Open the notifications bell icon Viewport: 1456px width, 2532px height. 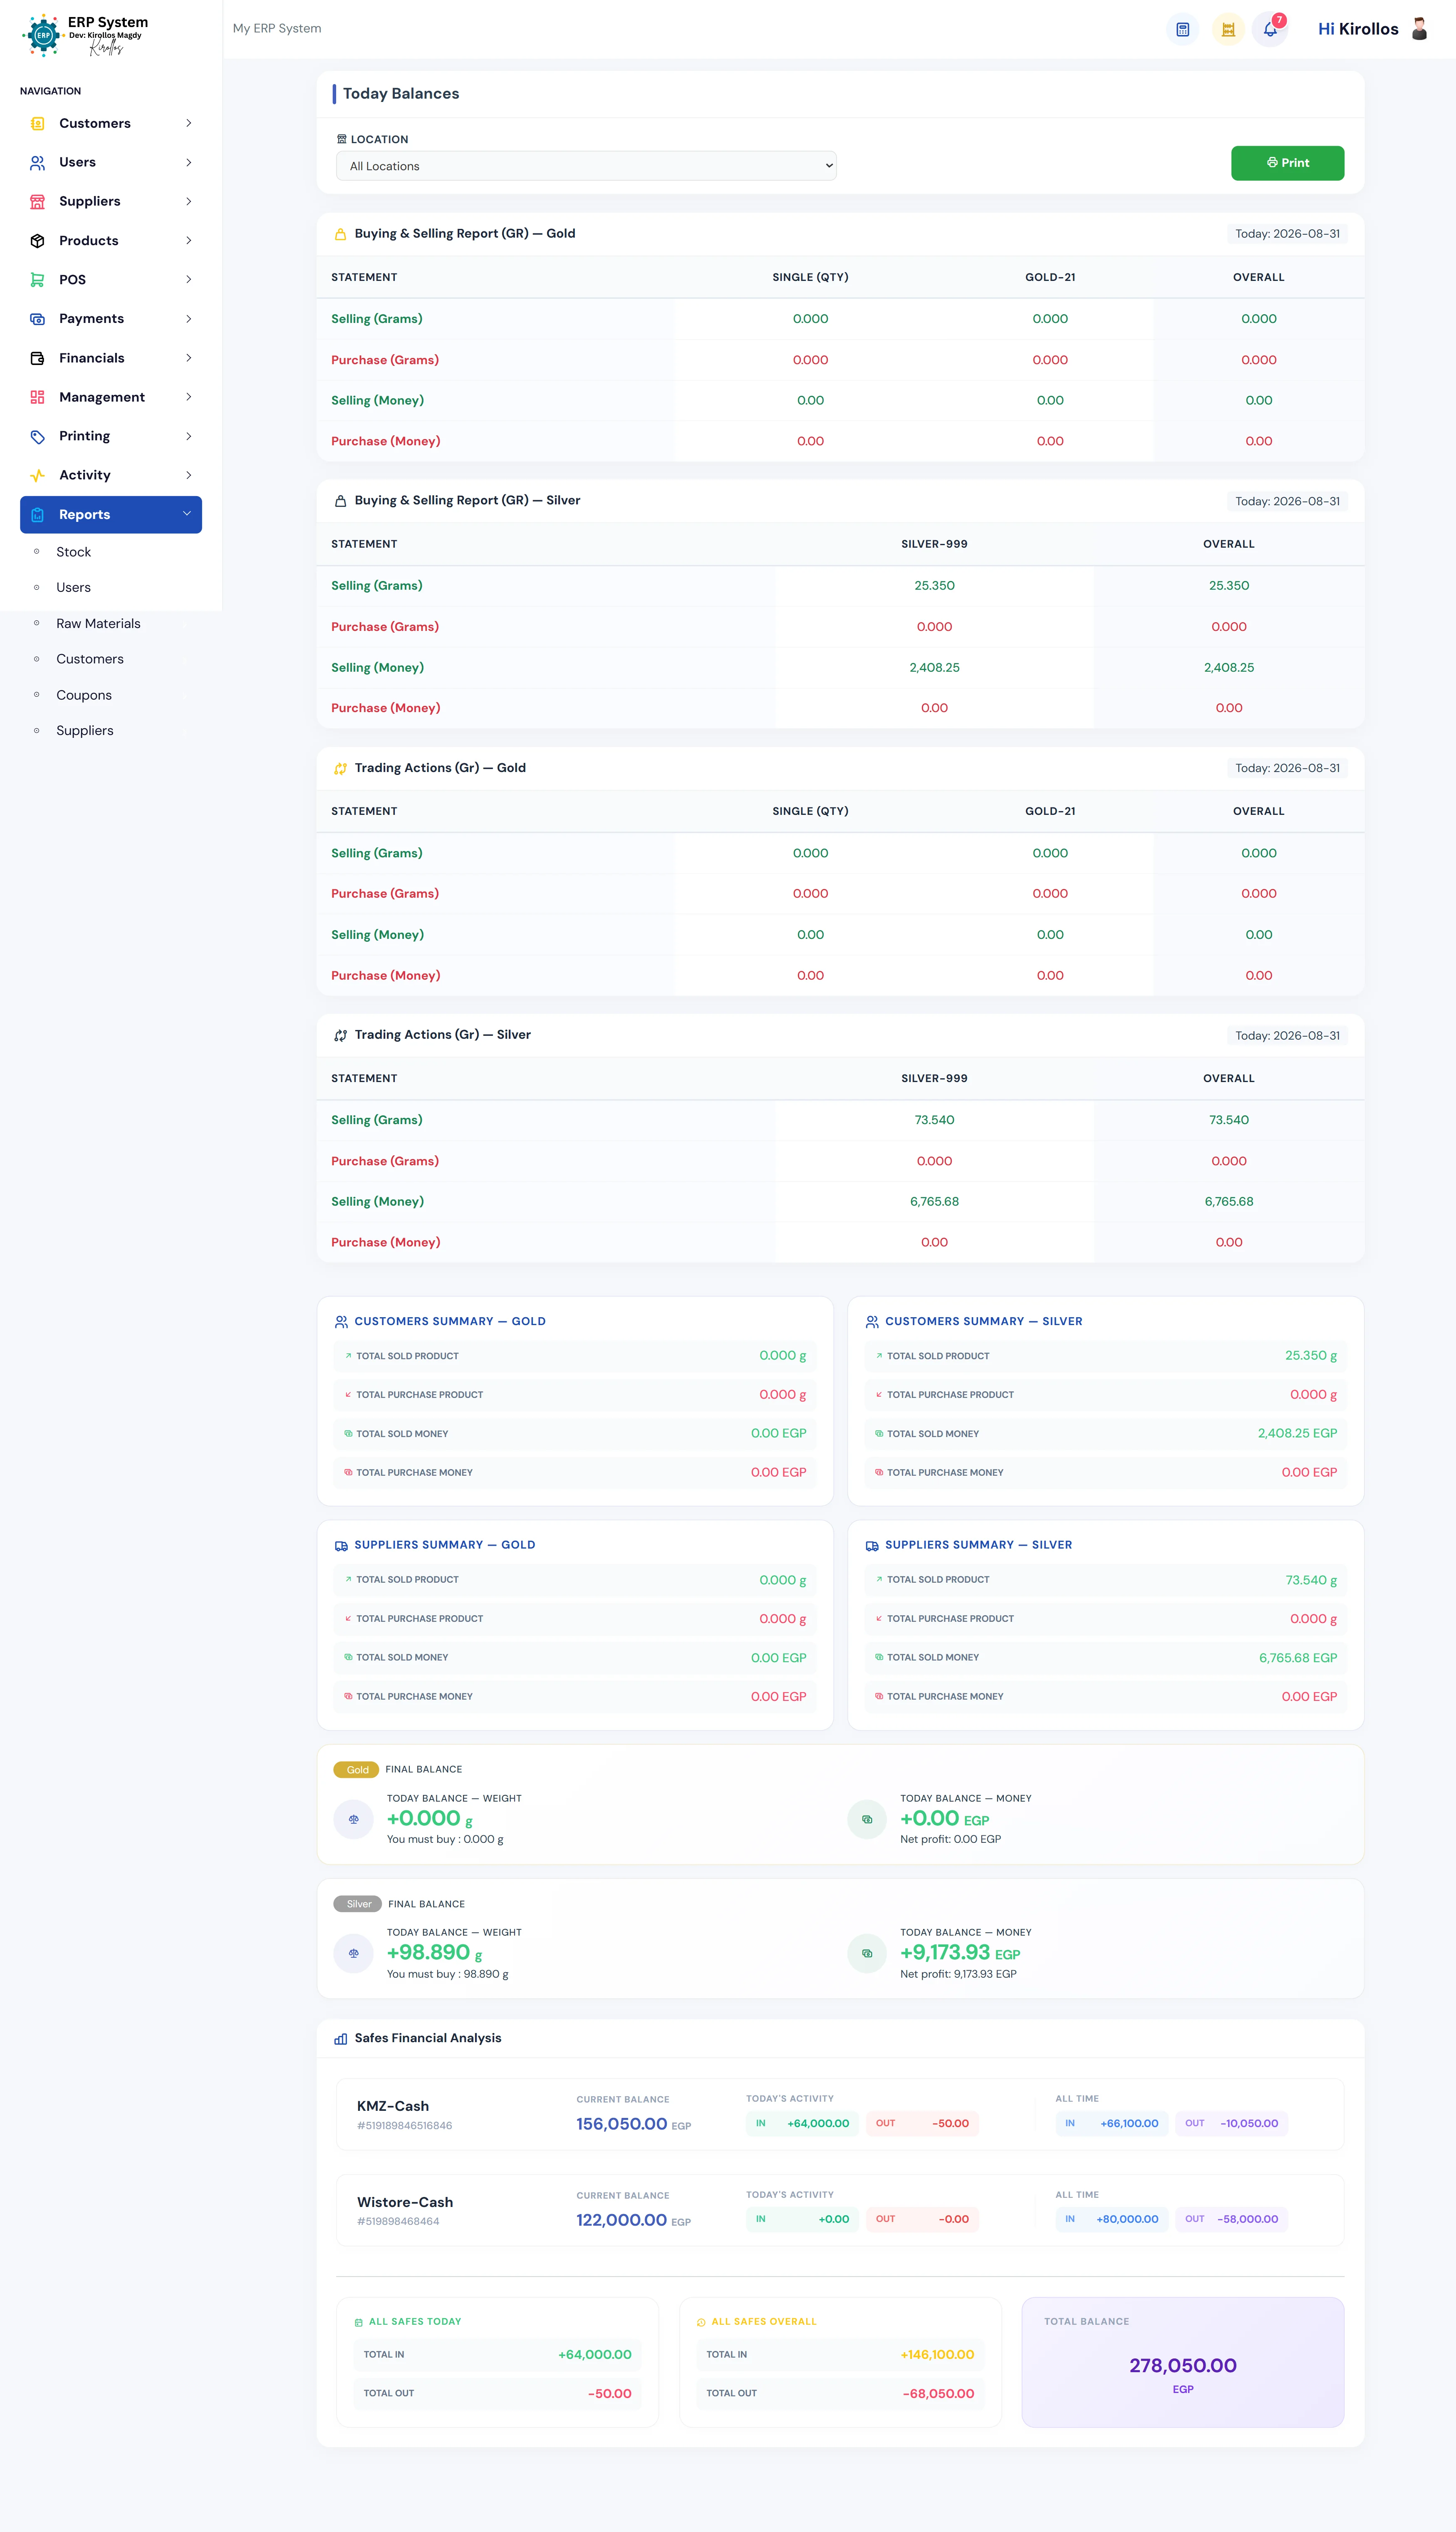tap(1270, 30)
